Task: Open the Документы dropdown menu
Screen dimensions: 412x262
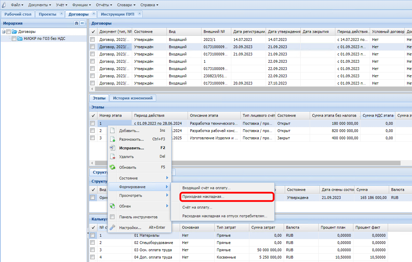Action: [x=40, y=5]
